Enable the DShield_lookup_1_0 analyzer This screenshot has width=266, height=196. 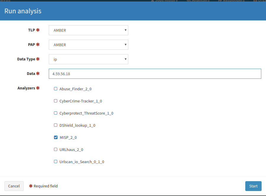coord(56,125)
